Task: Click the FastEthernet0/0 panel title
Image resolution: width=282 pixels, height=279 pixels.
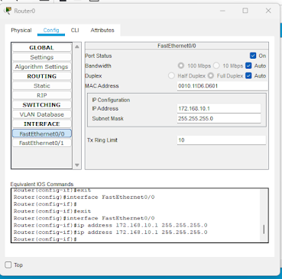Action: point(177,46)
